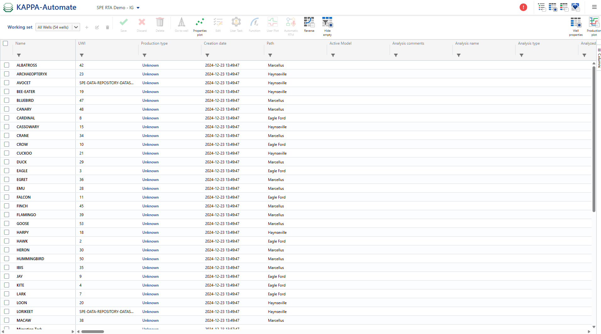
Task: Toggle the Hide empty filter tool
Action: point(327,26)
